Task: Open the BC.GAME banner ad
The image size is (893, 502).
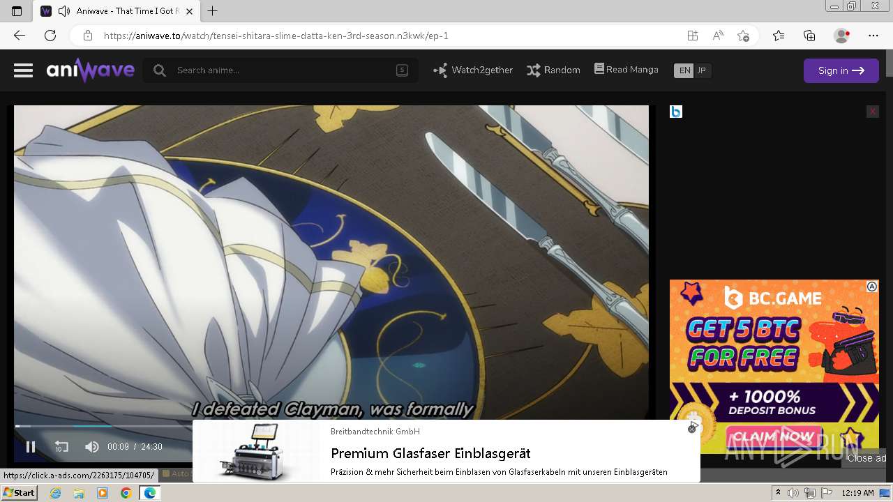Action: [x=774, y=367]
